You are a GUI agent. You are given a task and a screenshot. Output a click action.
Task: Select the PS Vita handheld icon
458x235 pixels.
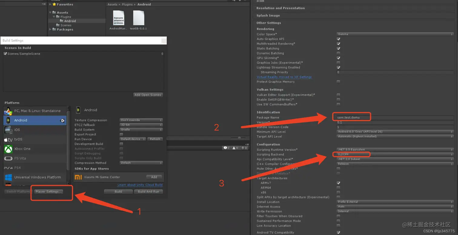(8, 158)
